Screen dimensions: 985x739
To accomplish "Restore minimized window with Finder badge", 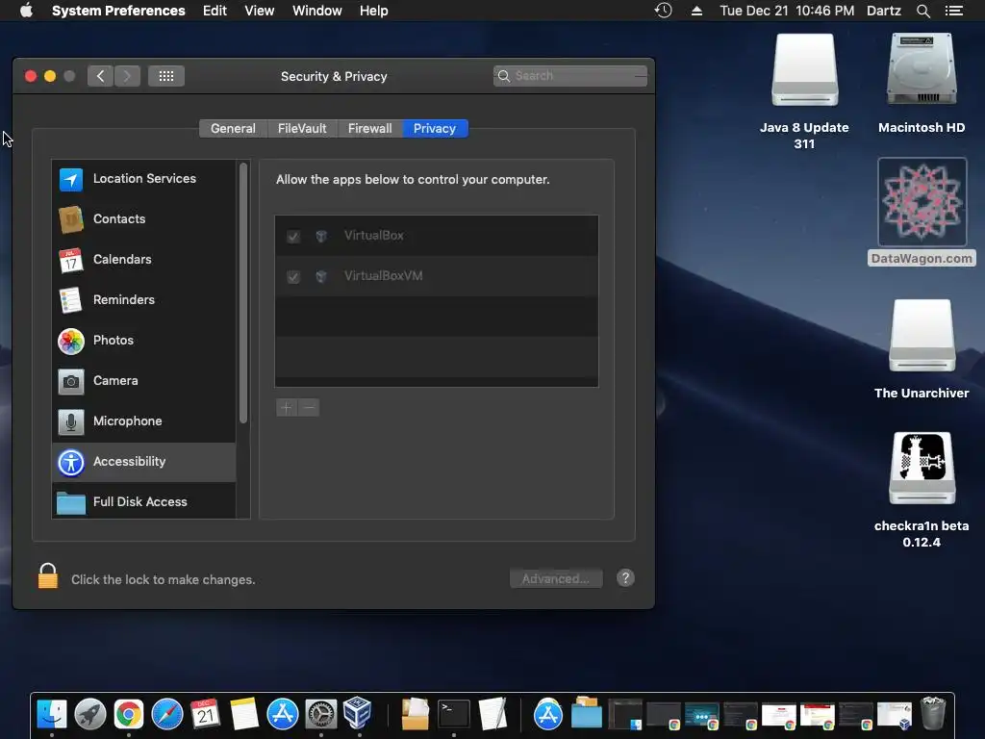I will pyautogui.click(x=625, y=715).
